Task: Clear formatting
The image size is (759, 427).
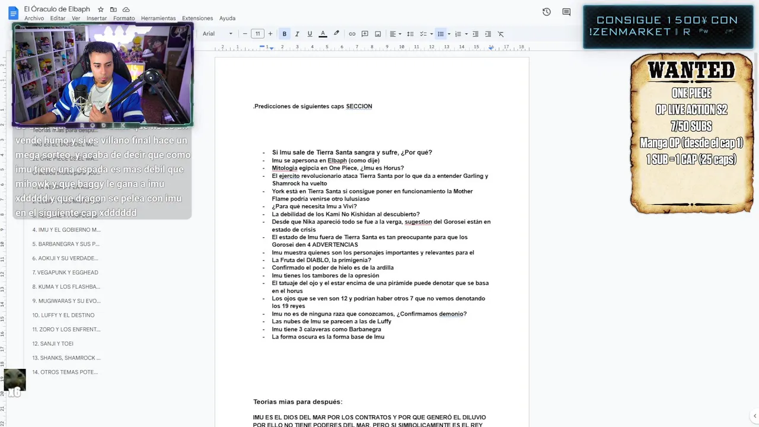Action: click(501, 34)
